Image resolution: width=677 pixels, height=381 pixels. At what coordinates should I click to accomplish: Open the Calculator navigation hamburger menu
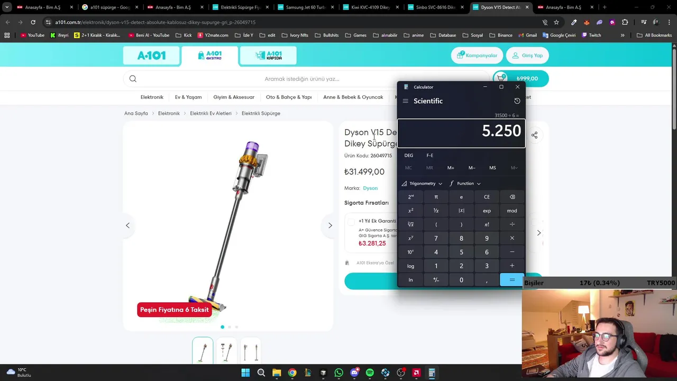(405, 101)
